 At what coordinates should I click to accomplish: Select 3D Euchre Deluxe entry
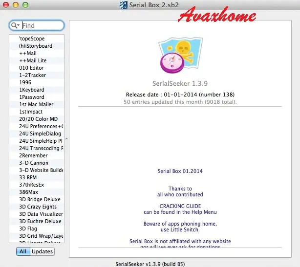[x=37, y=221]
